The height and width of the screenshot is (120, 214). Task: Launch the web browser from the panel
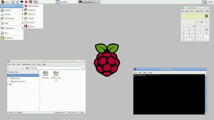[x=13, y=2]
